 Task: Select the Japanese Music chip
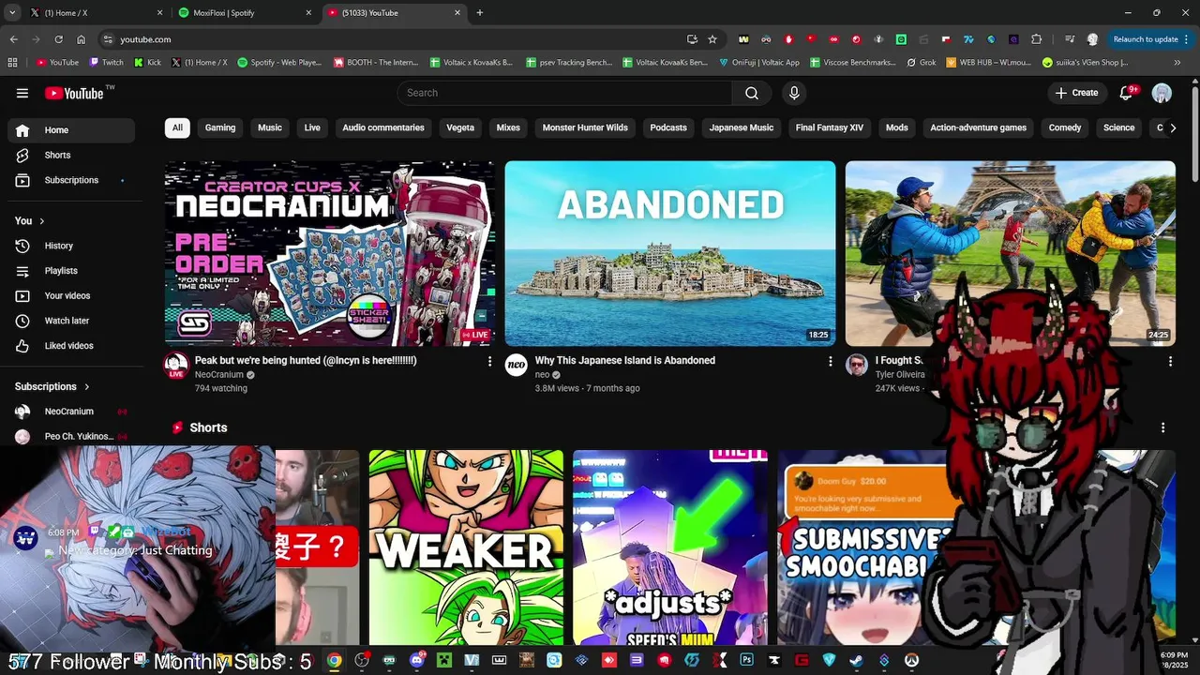(x=742, y=127)
